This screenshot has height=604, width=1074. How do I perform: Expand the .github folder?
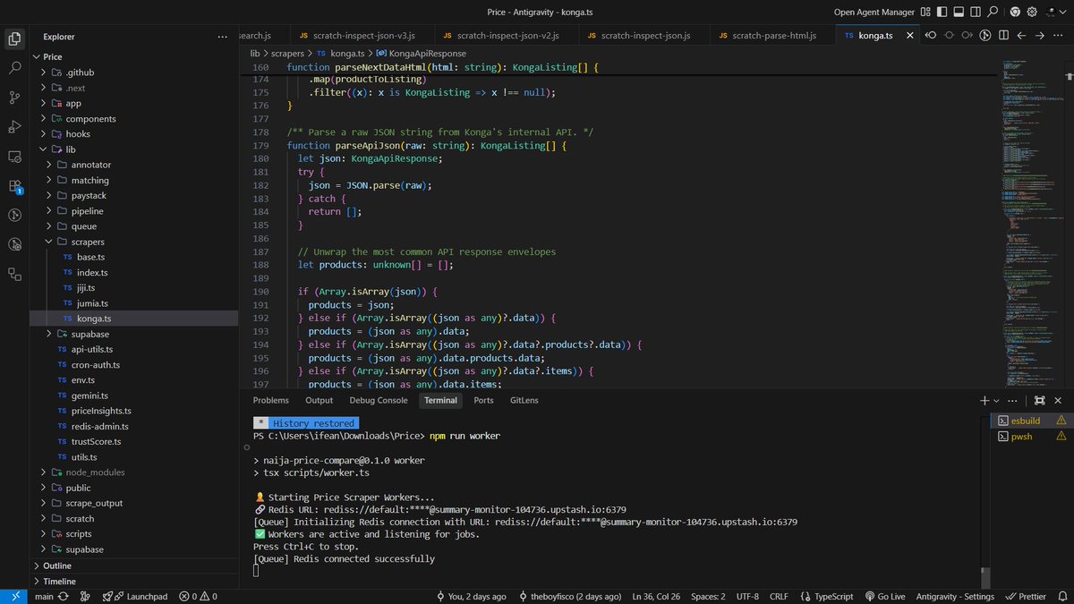[134, 72]
